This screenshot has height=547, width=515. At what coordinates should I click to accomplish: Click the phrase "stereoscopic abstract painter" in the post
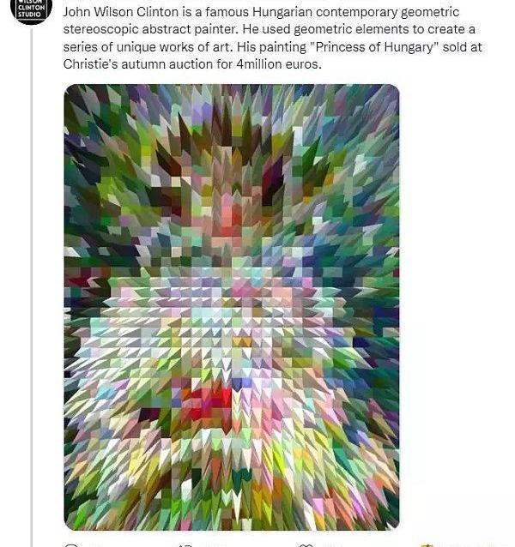click(x=150, y=29)
